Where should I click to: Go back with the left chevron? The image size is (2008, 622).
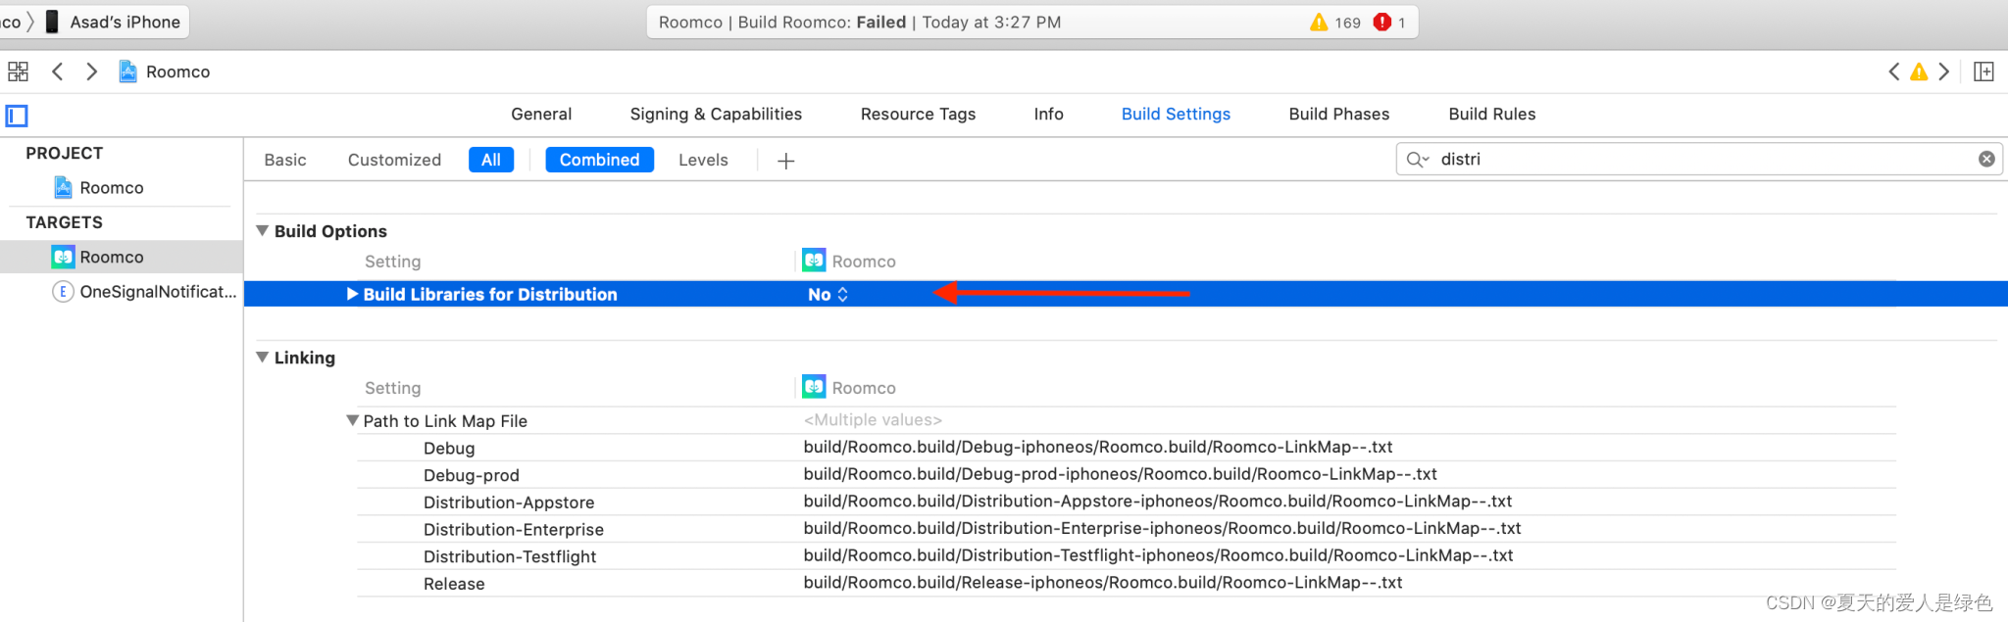(x=58, y=72)
